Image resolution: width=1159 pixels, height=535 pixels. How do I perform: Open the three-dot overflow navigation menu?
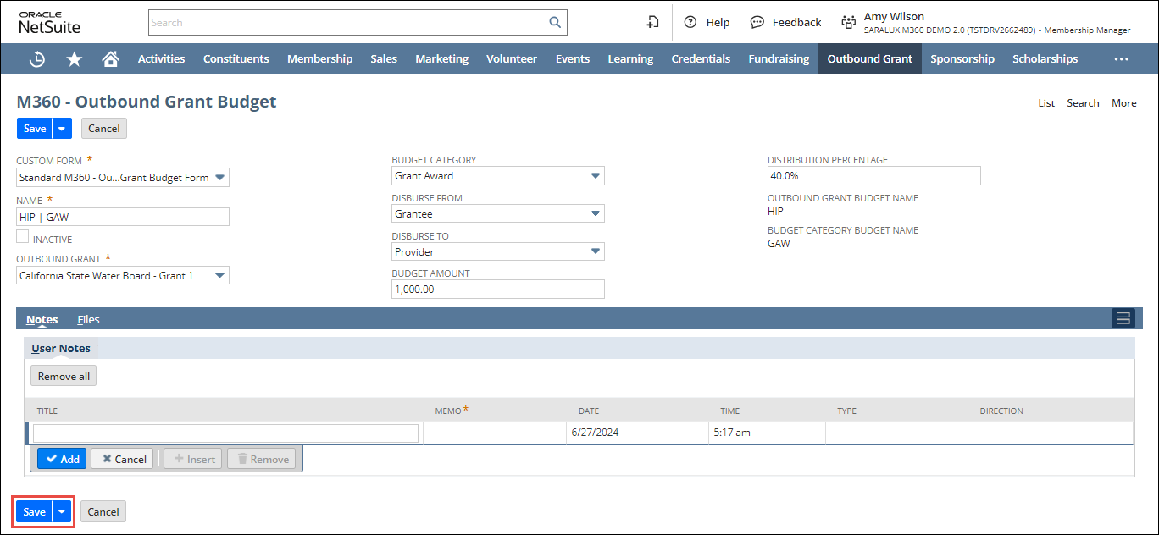(1121, 59)
